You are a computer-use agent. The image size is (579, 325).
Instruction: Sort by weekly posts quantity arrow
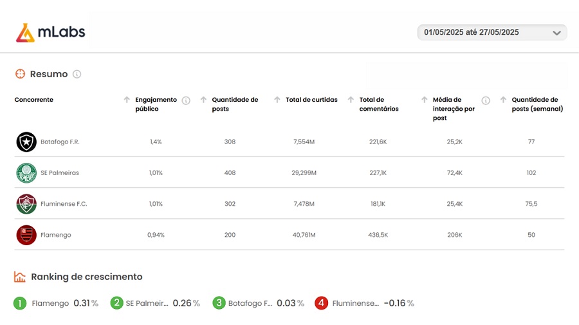(x=503, y=100)
